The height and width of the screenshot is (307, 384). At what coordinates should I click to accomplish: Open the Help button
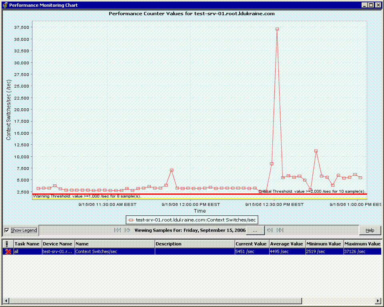tap(370, 230)
